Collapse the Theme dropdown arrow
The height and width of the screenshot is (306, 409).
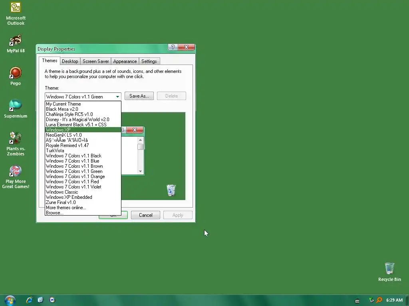click(x=118, y=96)
